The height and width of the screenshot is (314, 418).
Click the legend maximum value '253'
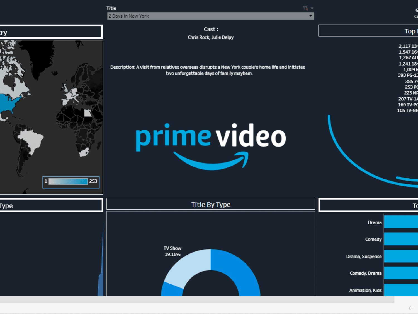(x=93, y=181)
